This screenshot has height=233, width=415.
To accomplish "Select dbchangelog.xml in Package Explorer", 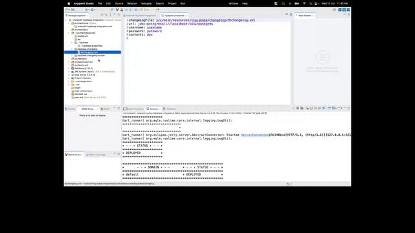I will pos(92,52).
